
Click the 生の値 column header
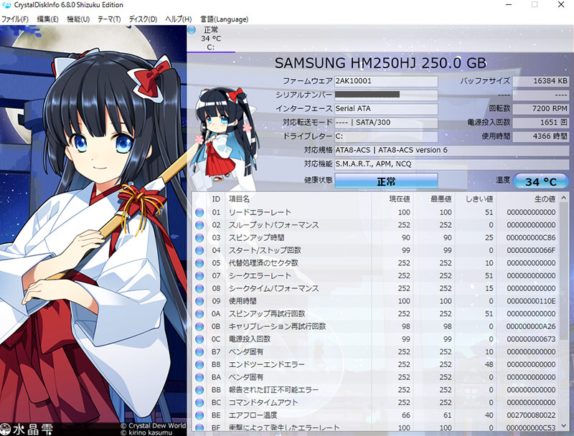coord(545,199)
